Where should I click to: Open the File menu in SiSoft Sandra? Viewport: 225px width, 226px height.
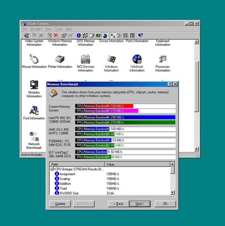(25, 29)
